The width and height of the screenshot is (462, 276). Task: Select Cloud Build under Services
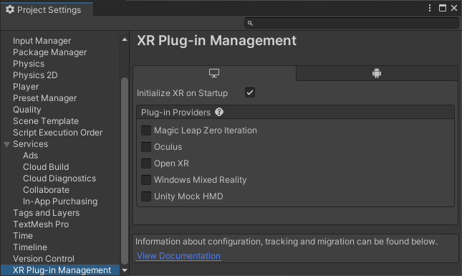pos(46,167)
